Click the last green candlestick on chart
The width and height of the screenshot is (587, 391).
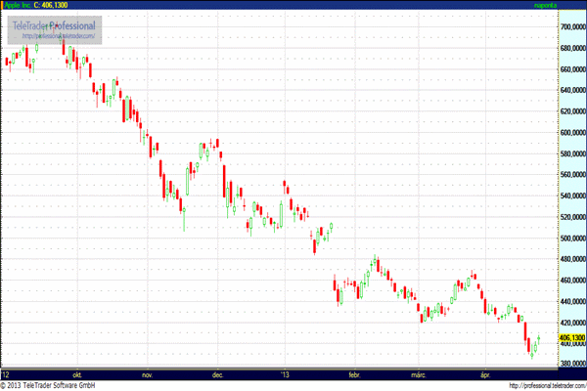[x=538, y=342]
